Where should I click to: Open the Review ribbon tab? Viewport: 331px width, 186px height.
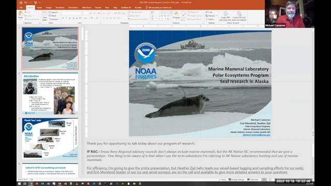(x=98, y=8)
